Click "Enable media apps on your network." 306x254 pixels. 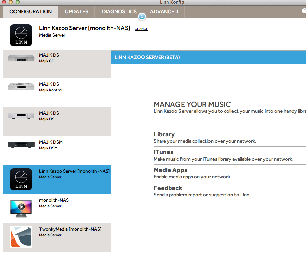(192, 177)
